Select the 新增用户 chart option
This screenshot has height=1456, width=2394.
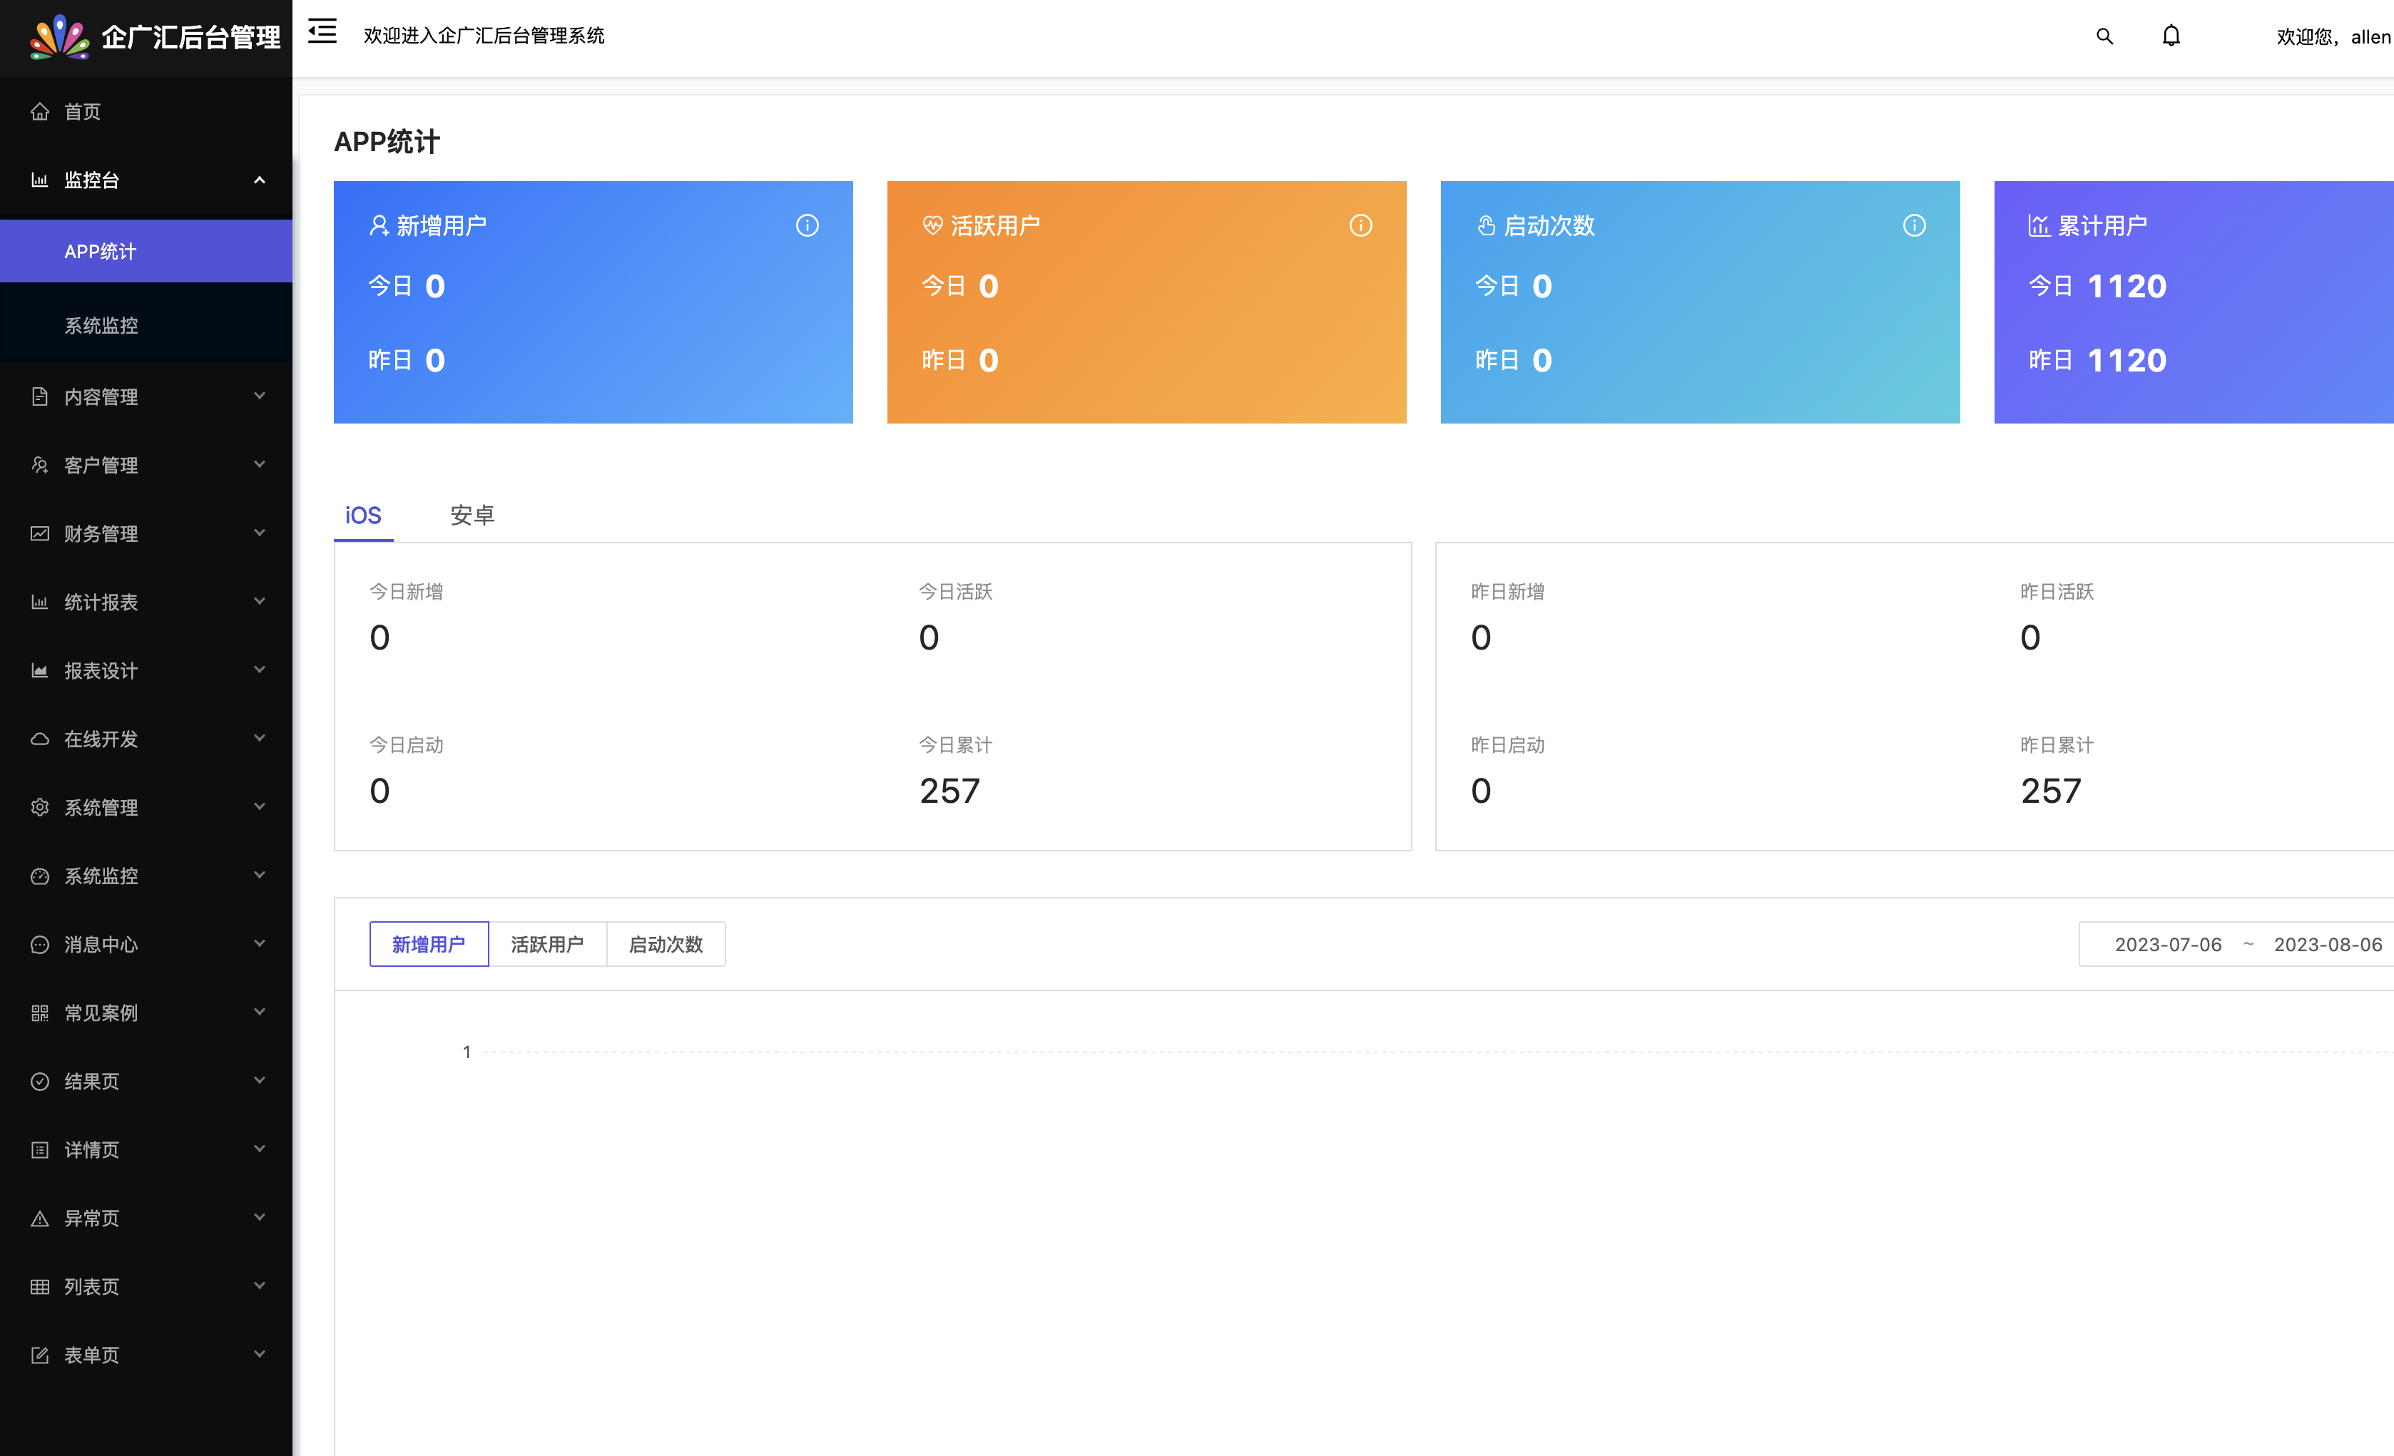429,944
